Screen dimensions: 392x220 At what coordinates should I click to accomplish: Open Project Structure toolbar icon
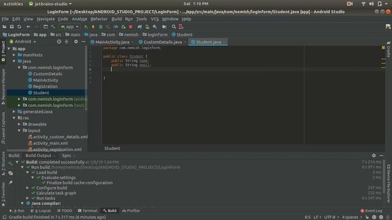164,27
